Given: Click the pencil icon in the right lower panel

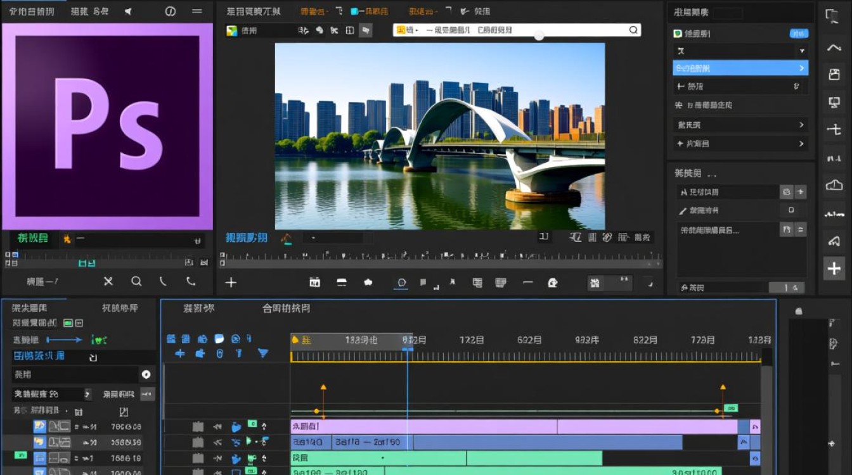Looking at the screenshot, I should pos(683,211).
